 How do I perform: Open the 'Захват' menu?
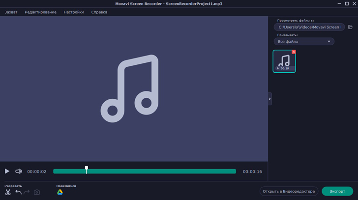pos(11,12)
